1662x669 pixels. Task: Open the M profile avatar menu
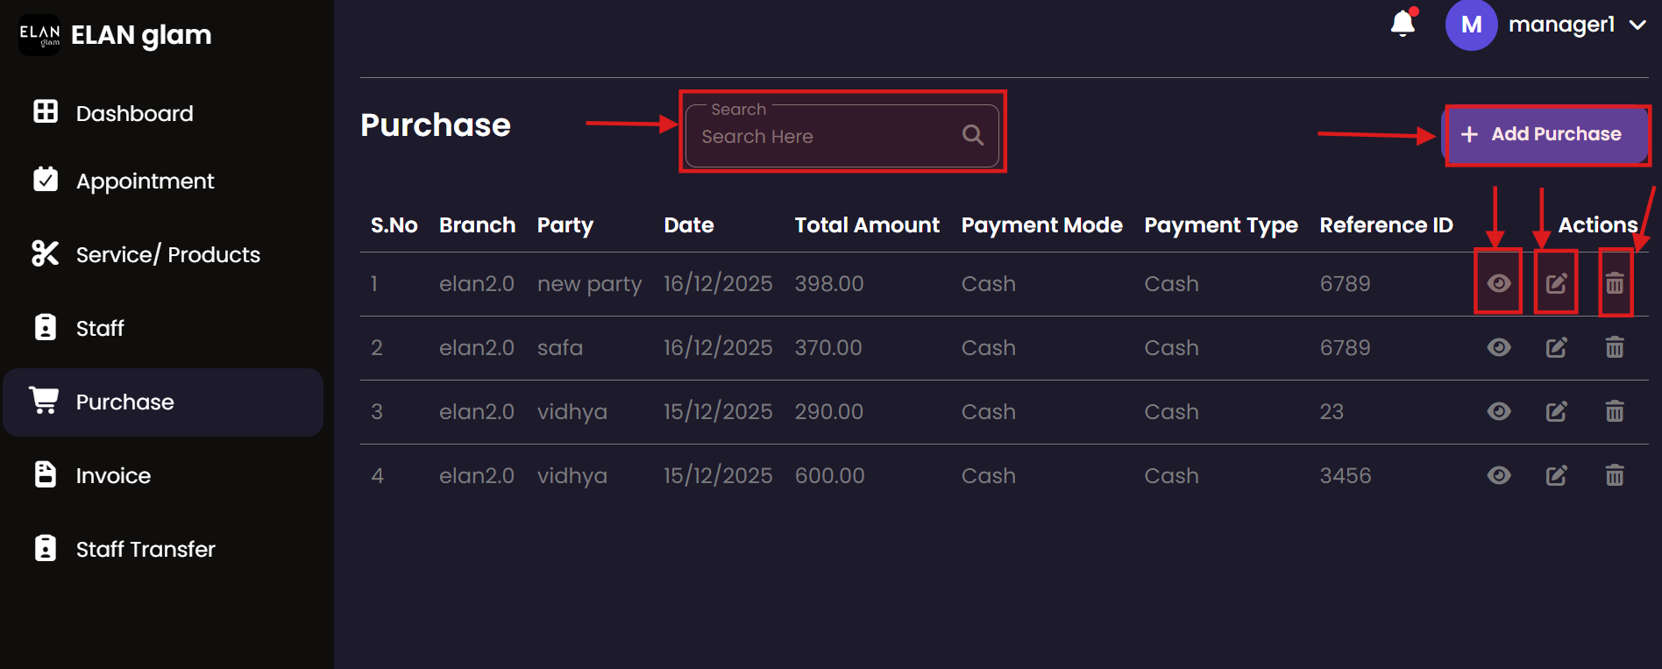tap(1471, 25)
